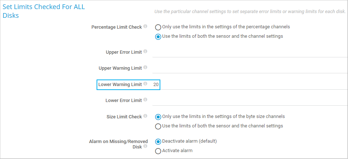The image size is (348, 159).
Task: Click the Lower Error Limit input field
Action: [x=250, y=101]
